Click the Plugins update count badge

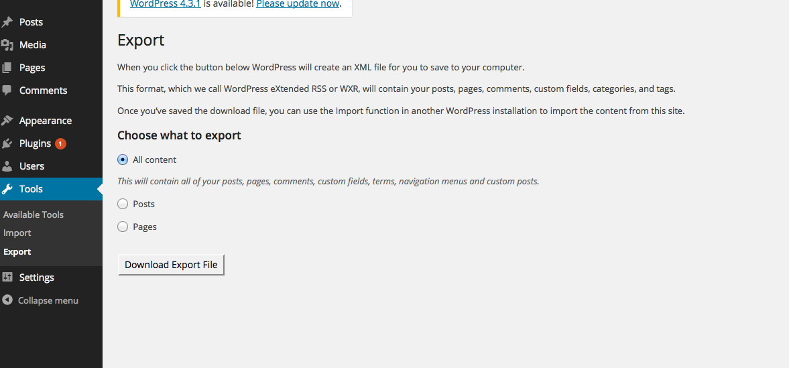point(60,143)
